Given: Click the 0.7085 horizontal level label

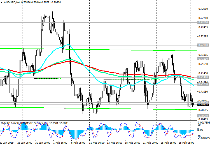Looking at the screenshot, I should [203, 102].
